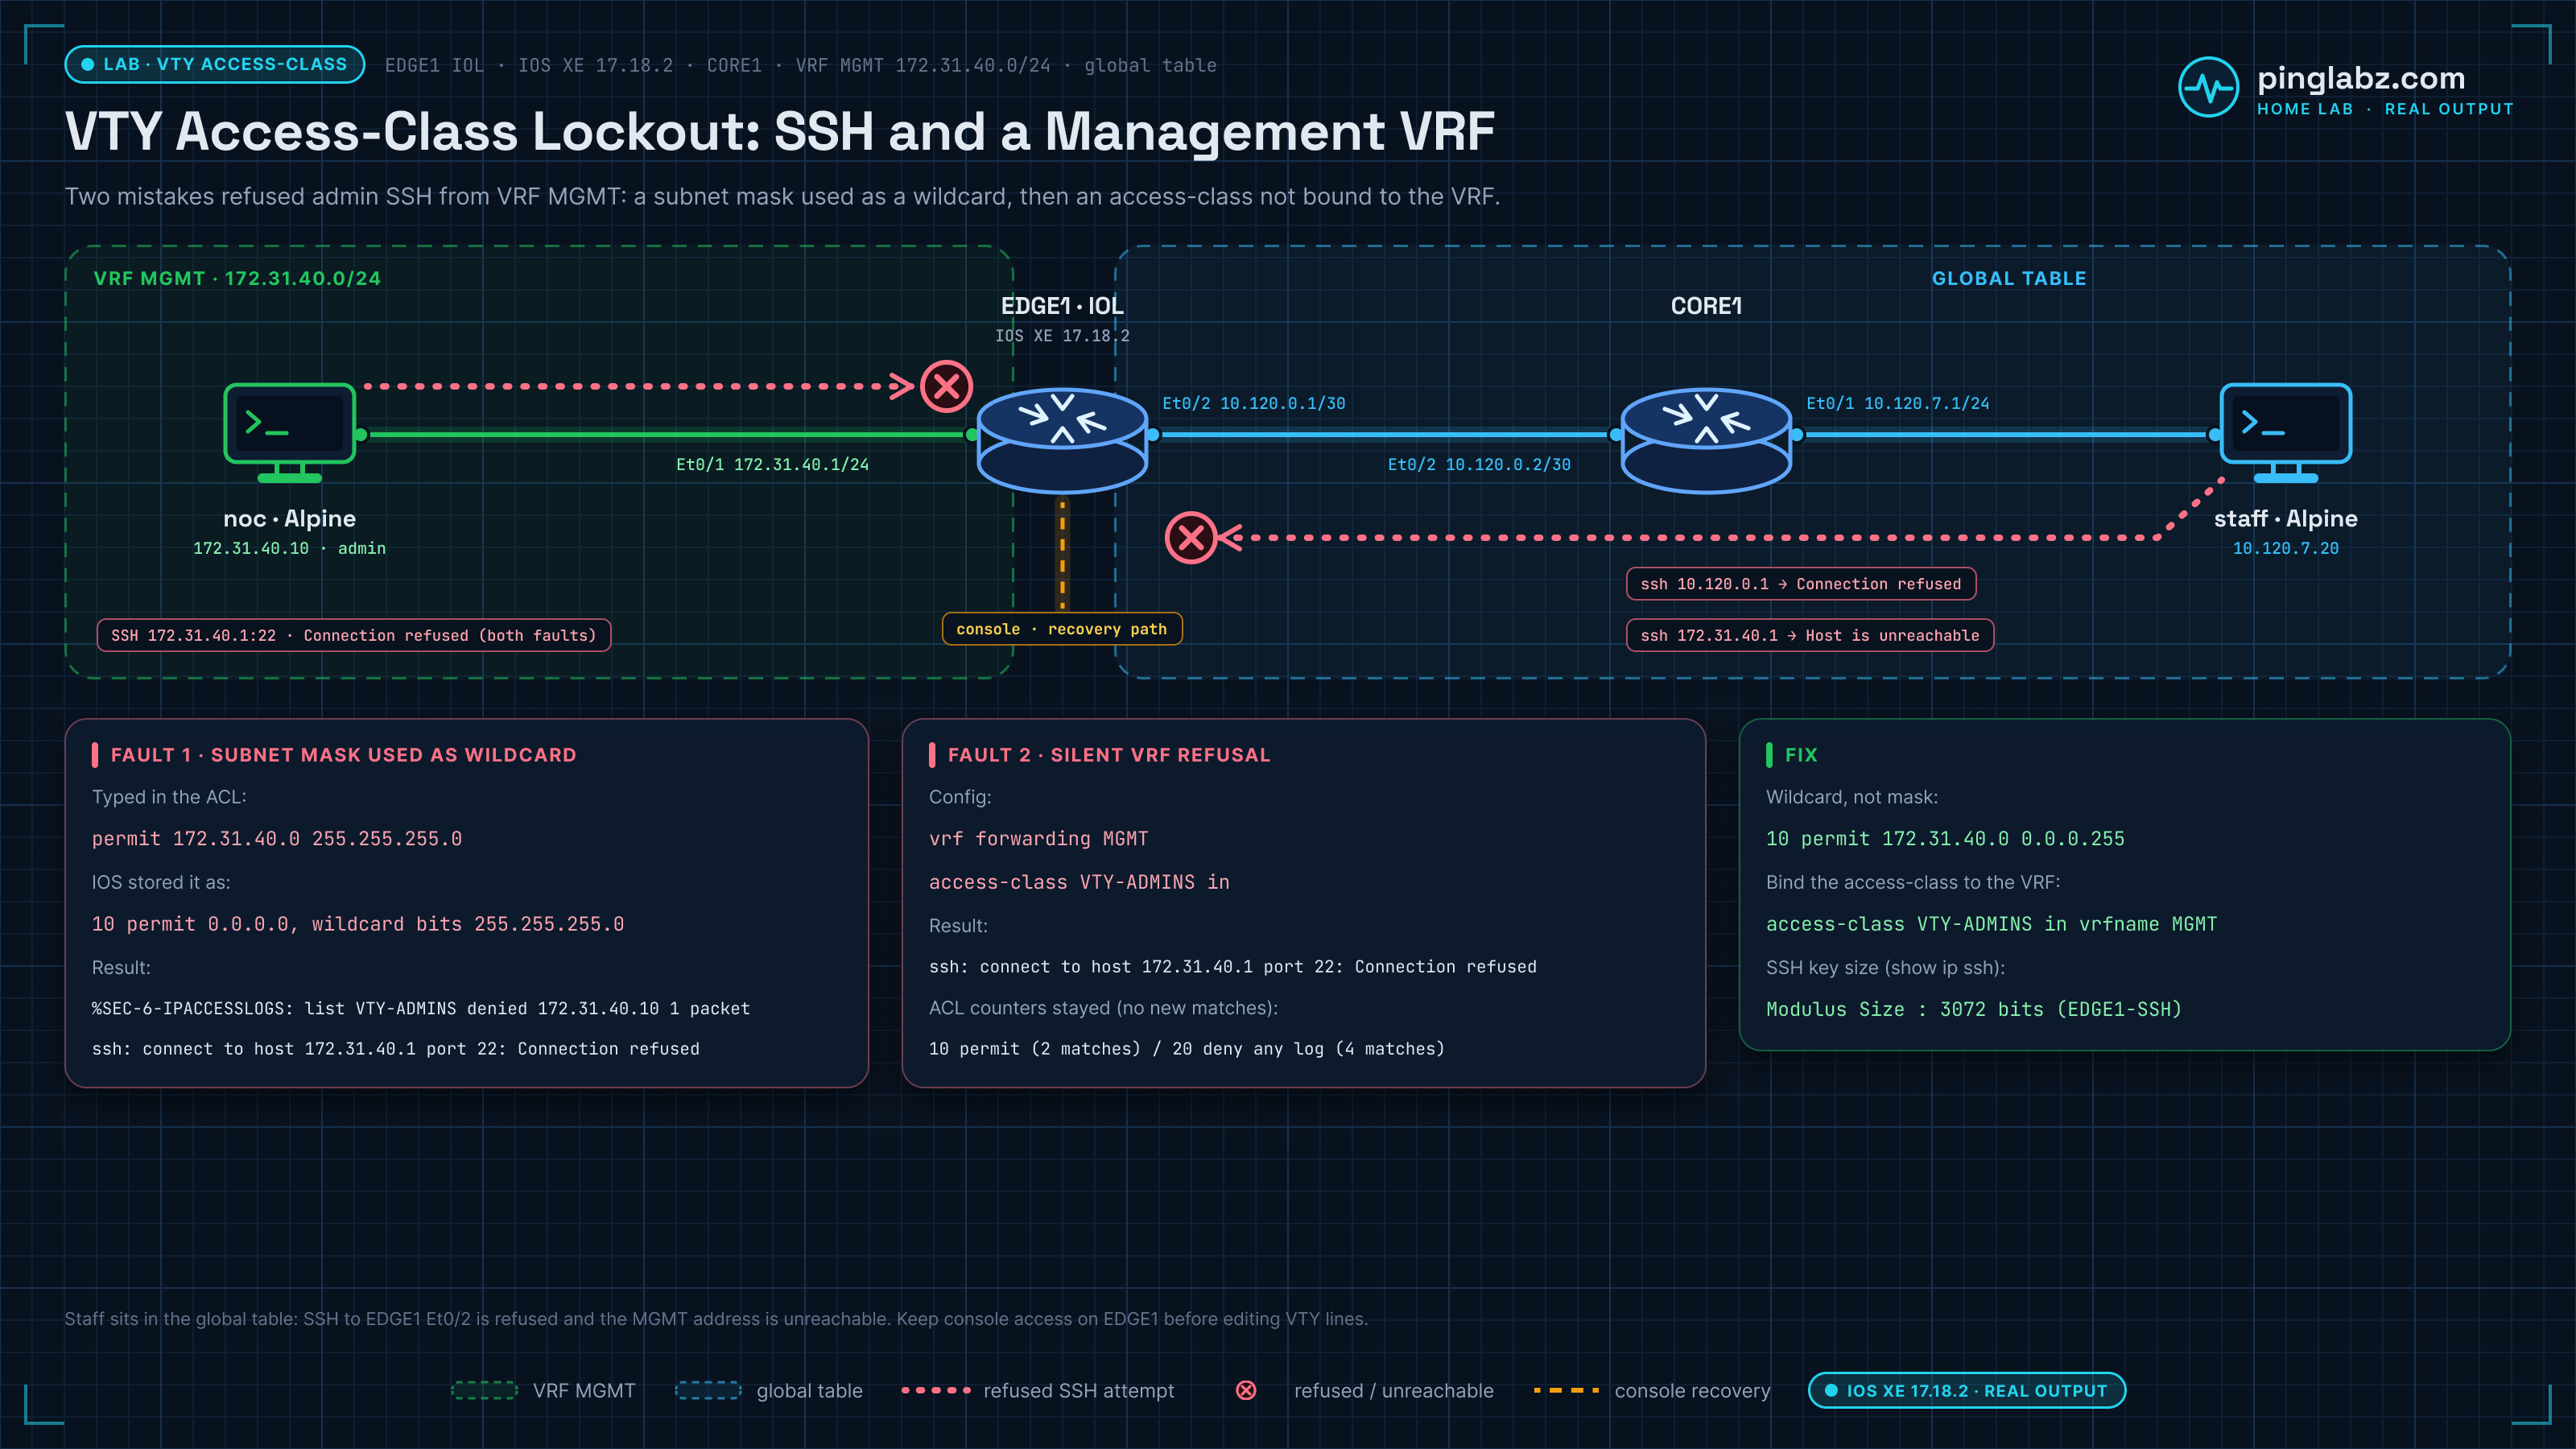Click the Et0/1 172.31.40.1/24 interface label
The image size is (2576, 1449).
(x=772, y=464)
